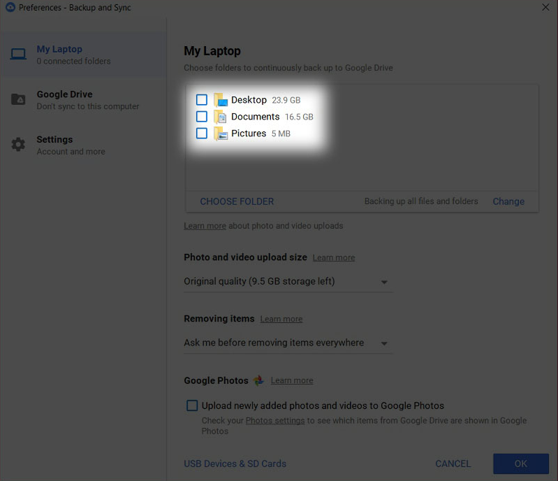The height and width of the screenshot is (481, 558).
Task: Open the Ask me before removing items dropdown
Action: coord(288,343)
